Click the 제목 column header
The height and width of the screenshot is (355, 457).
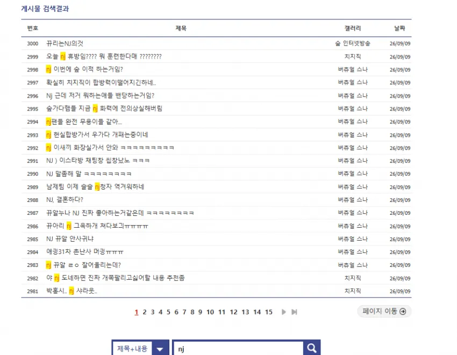pyautogui.click(x=181, y=28)
